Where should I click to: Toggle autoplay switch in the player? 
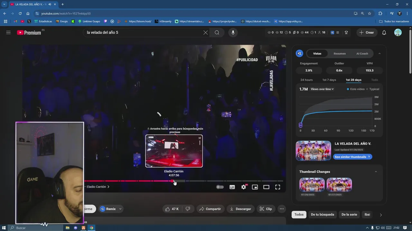pos(220,187)
